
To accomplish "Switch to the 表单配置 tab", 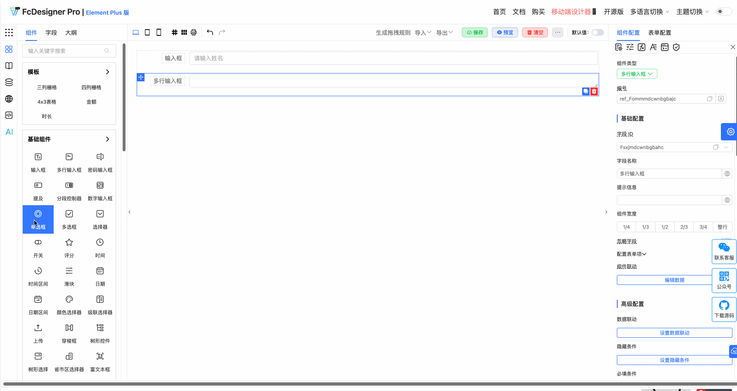I will click(x=659, y=33).
